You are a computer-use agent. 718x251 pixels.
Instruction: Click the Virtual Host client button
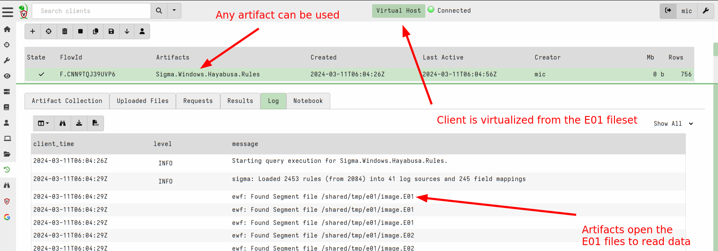click(x=398, y=11)
